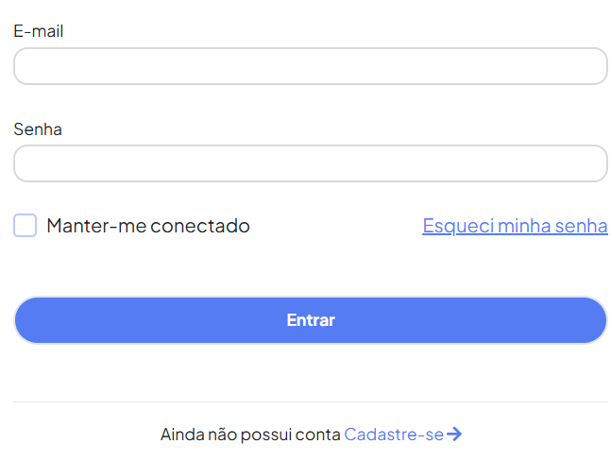Click the right arrow after Cadastre-se
611x461 pixels.
point(454,435)
